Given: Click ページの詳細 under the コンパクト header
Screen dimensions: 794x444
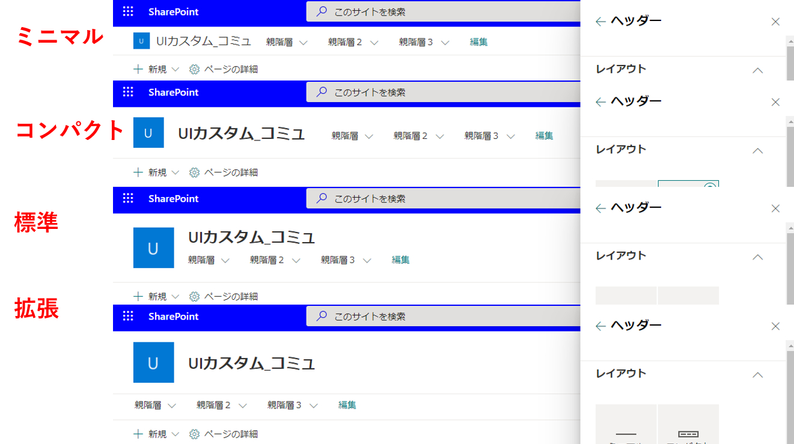Looking at the screenshot, I should 231,172.
